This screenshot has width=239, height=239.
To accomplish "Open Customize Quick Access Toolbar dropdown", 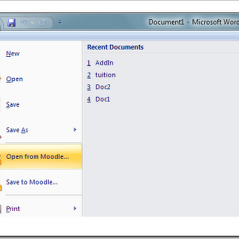I will [59, 22].
